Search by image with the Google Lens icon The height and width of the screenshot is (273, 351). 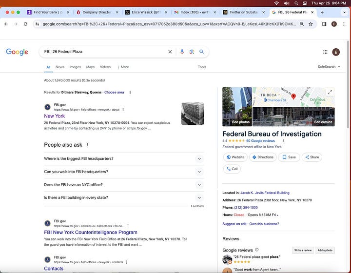pyautogui.click(x=192, y=52)
